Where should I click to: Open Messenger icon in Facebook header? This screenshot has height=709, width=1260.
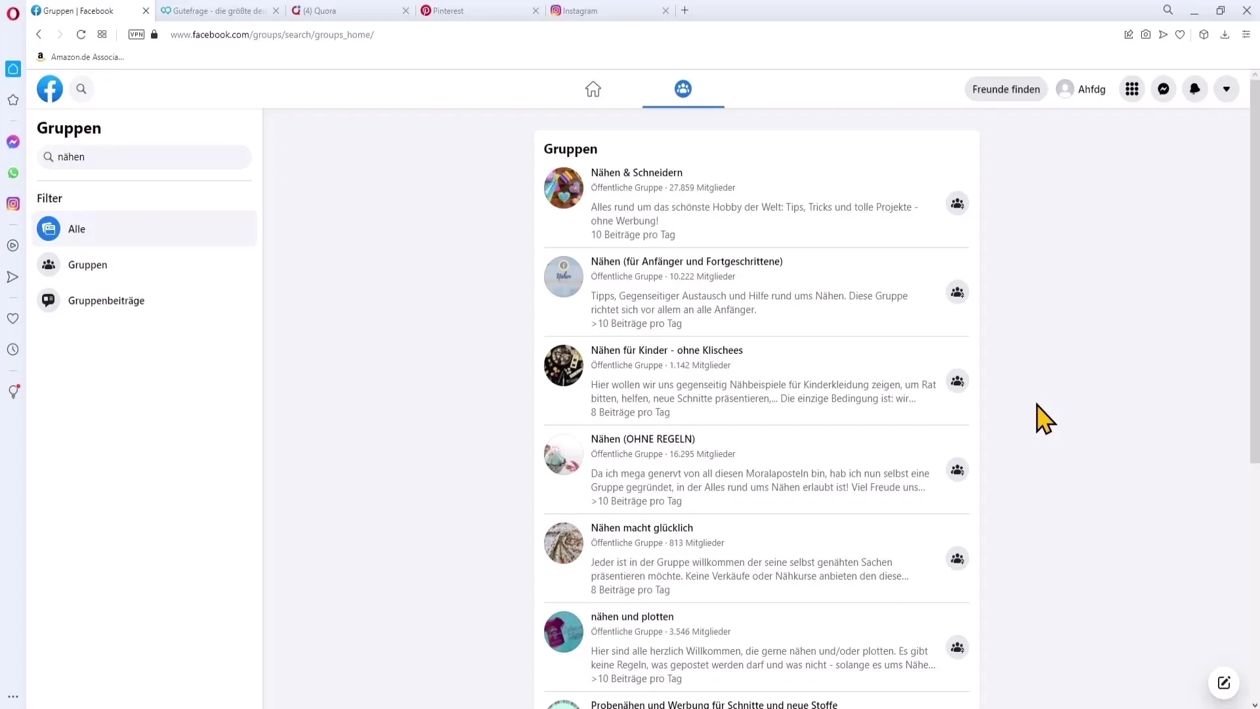(1164, 89)
